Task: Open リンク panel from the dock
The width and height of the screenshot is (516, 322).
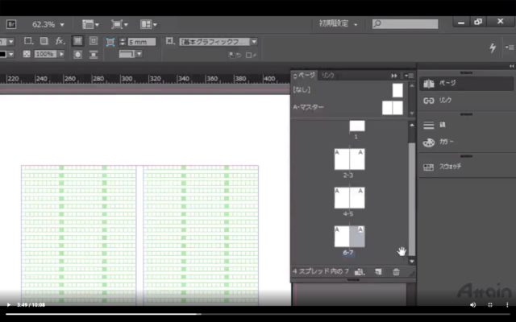Action: [466, 101]
